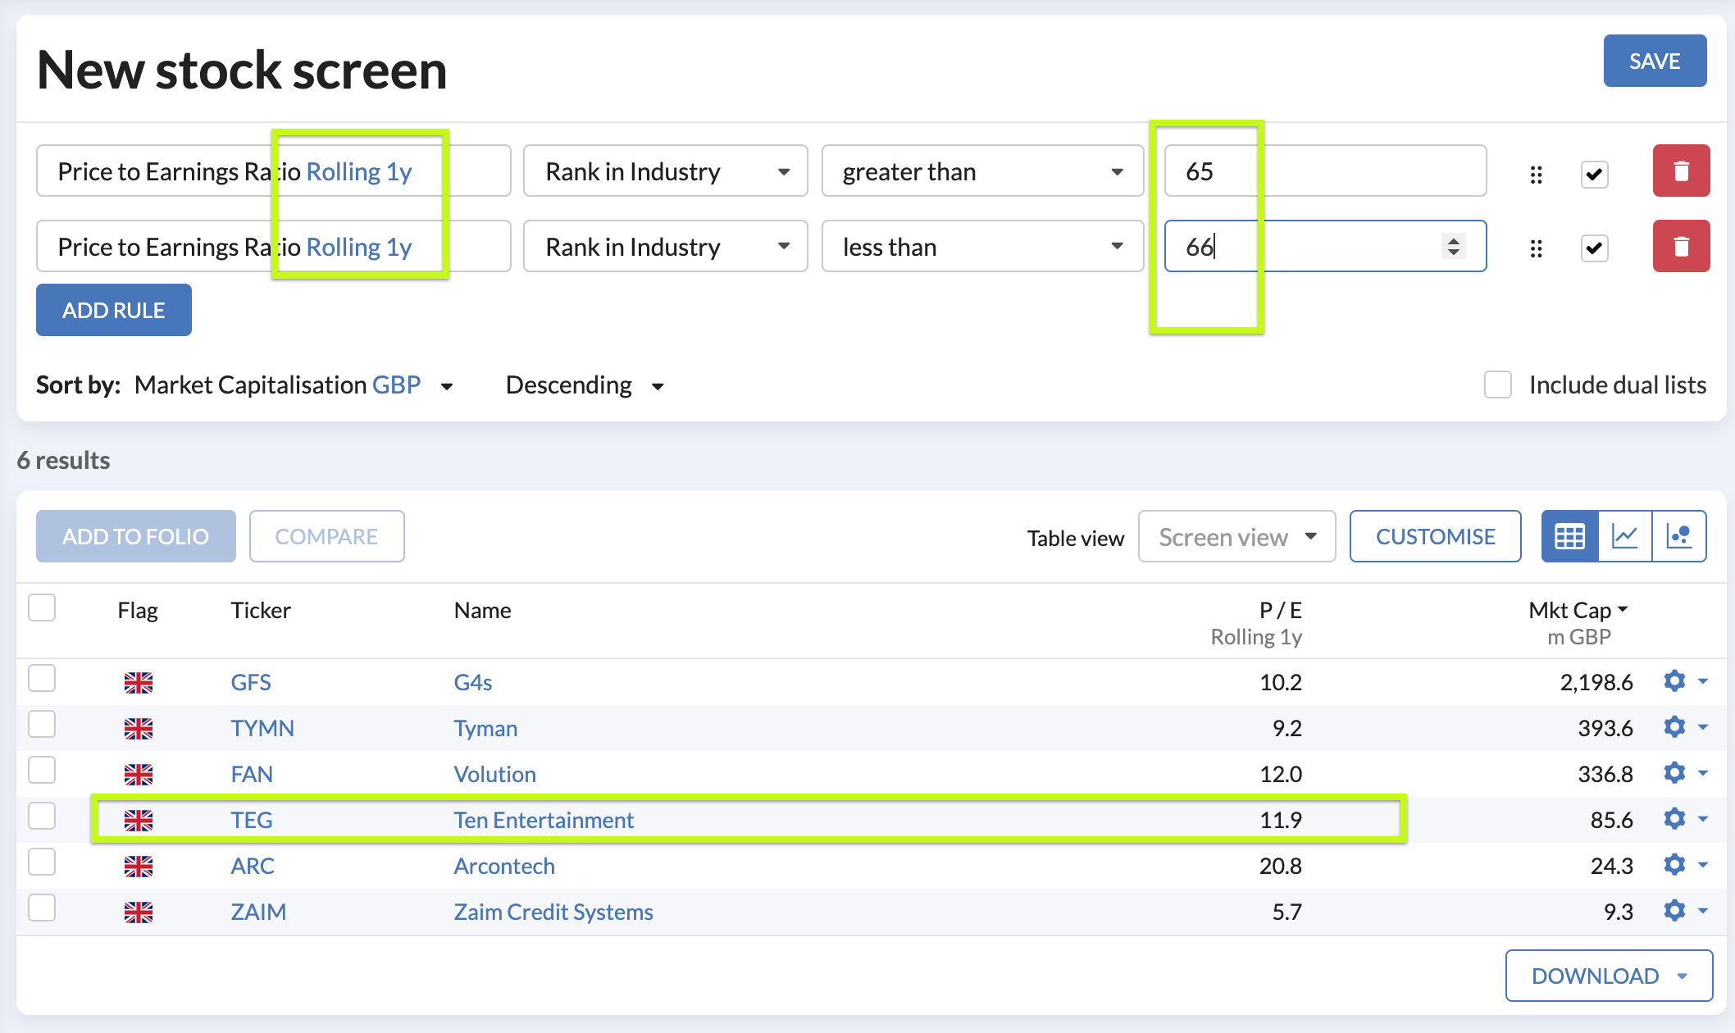Click the COMPARE button

pos(326,536)
